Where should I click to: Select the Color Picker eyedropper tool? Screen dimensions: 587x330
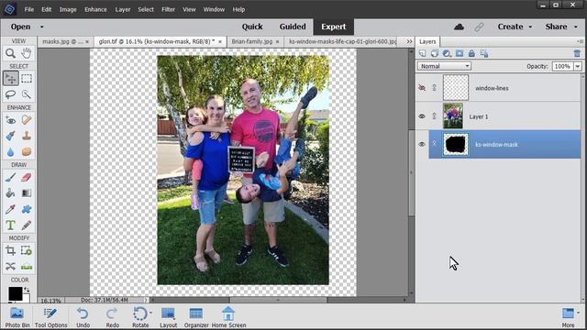tap(10, 209)
